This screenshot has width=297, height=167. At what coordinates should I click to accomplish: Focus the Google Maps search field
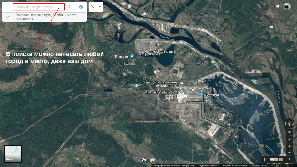coord(39,7)
